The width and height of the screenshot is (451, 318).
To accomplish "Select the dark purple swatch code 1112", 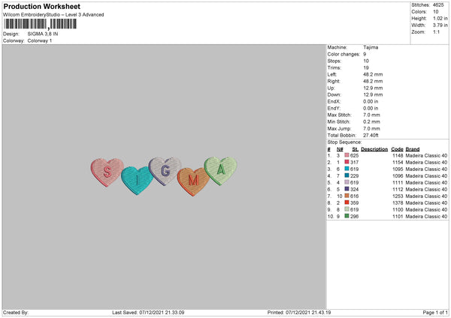I will click(347, 189).
